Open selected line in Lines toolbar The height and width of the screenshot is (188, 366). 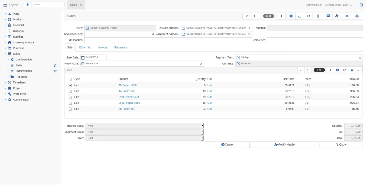(x=345, y=70)
